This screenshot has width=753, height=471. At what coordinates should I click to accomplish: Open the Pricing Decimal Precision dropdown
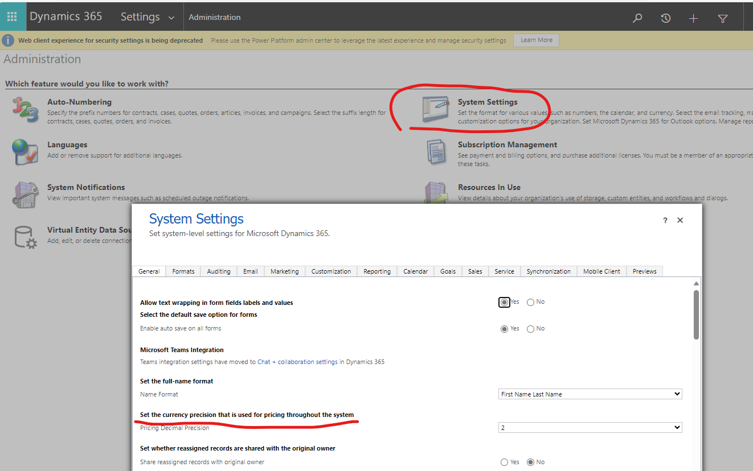[590, 427]
